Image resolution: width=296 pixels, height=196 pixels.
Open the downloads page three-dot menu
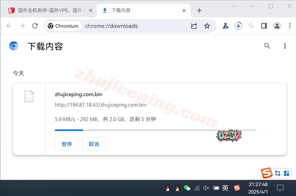285,46
